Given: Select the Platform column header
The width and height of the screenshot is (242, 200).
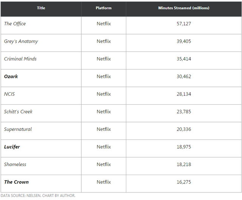Looking at the screenshot, I should [x=104, y=8].
